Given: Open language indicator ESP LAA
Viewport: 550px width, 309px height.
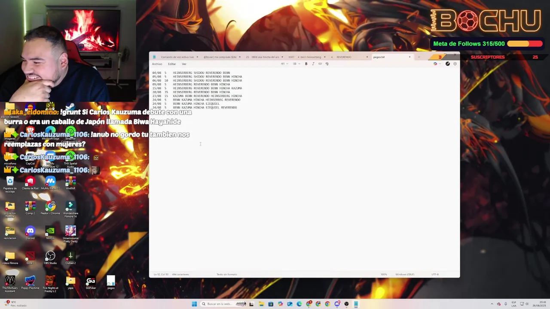Looking at the screenshot, I should point(513,304).
